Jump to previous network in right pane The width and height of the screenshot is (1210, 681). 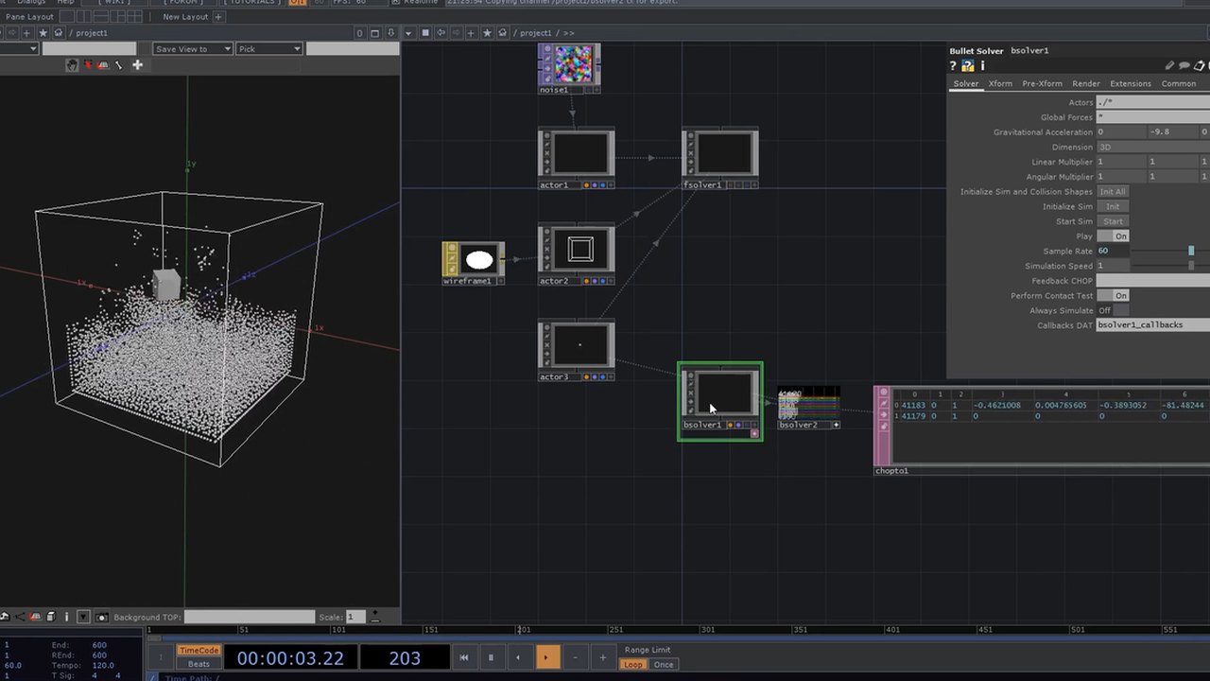441,33
